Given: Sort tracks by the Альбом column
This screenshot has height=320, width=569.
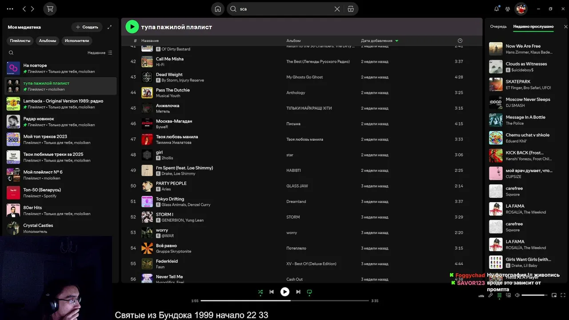Looking at the screenshot, I should pyautogui.click(x=293, y=40).
